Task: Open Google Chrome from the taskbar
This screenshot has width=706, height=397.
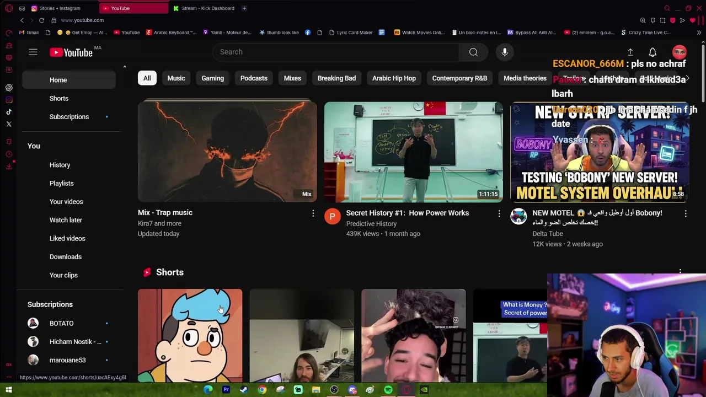Action: tap(262, 390)
